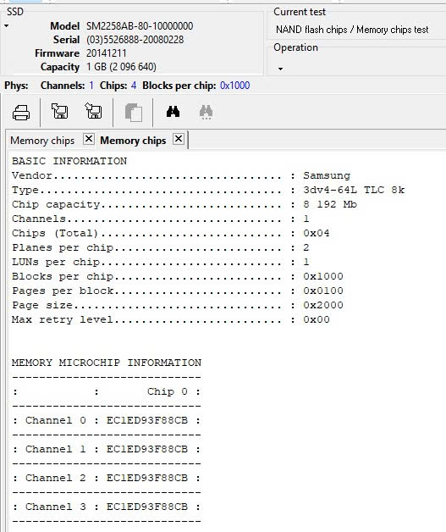Viewport: 446px width, 532px height.
Task: Click the first floppy disk icon in the toolbar
Action: (x=59, y=111)
